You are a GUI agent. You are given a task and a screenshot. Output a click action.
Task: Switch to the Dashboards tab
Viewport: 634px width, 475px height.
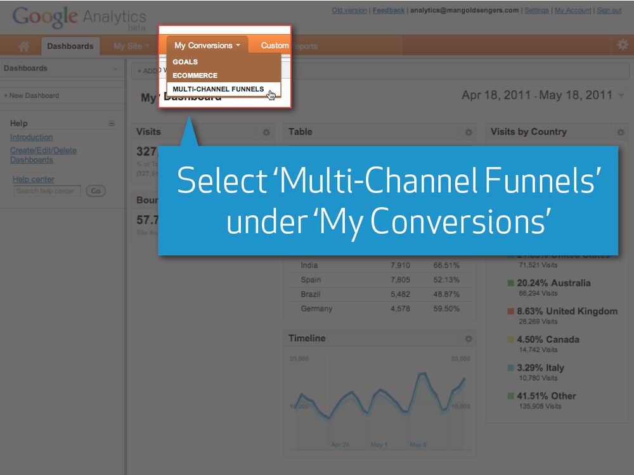tap(70, 46)
